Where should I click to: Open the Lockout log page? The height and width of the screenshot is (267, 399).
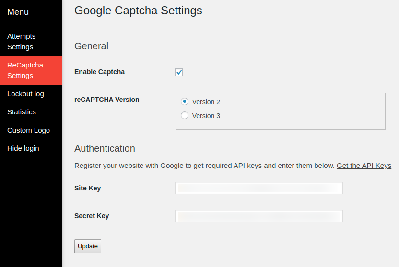tap(31, 94)
